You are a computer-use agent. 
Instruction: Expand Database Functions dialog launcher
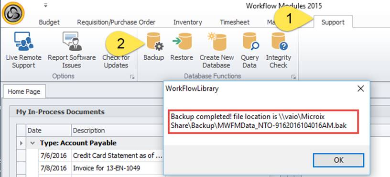pyautogui.click(x=293, y=77)
